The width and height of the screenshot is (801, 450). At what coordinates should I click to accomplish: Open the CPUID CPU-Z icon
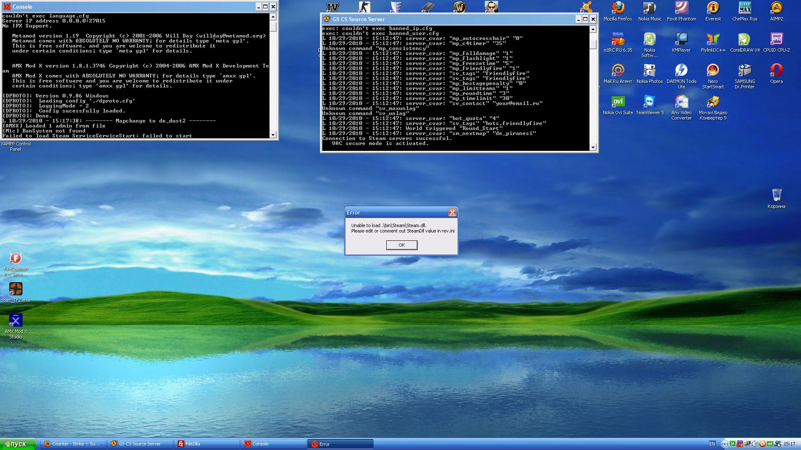point(776,42)
